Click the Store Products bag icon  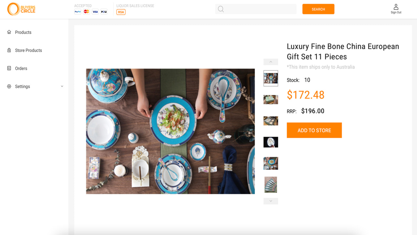pos(9,50)
